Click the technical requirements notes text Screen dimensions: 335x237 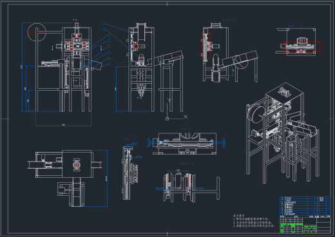click(x=254, y=221)
